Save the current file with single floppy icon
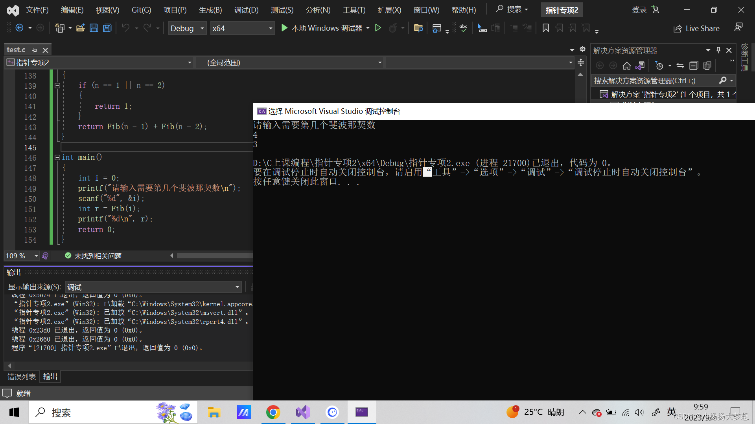755x424 pixels. pyautogui.click(x=94, y=28)
